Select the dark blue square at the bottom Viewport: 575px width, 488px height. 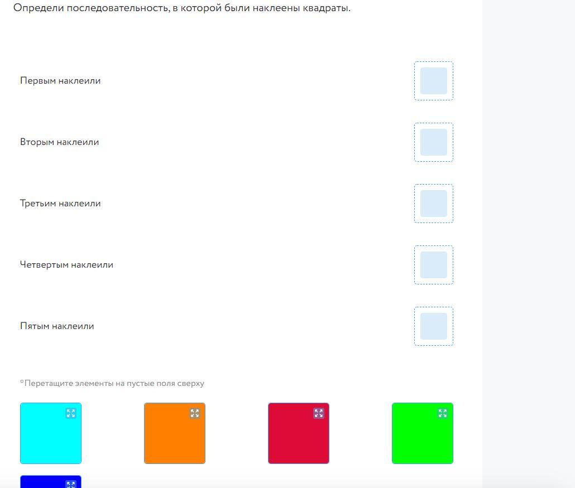pyautogui.click(x=45, y=482)
